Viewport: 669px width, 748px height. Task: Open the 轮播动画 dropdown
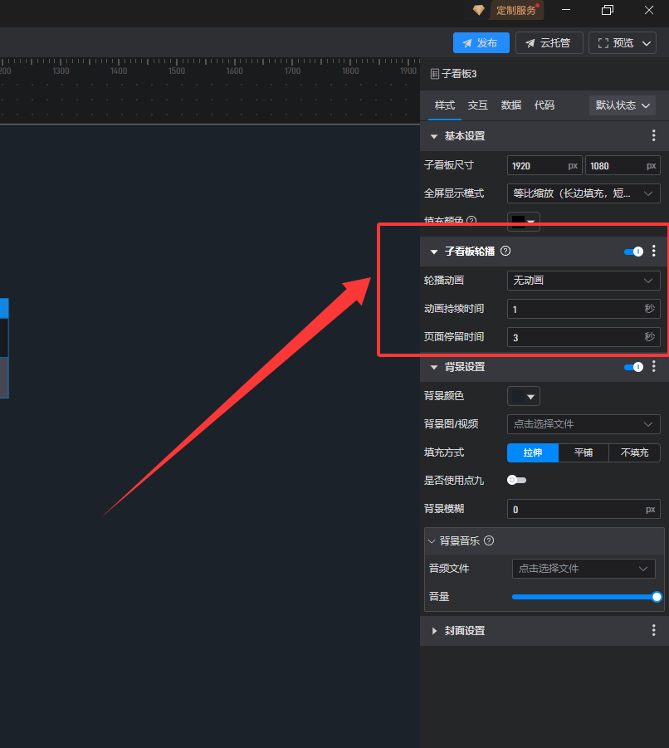[x=584, y=281]
